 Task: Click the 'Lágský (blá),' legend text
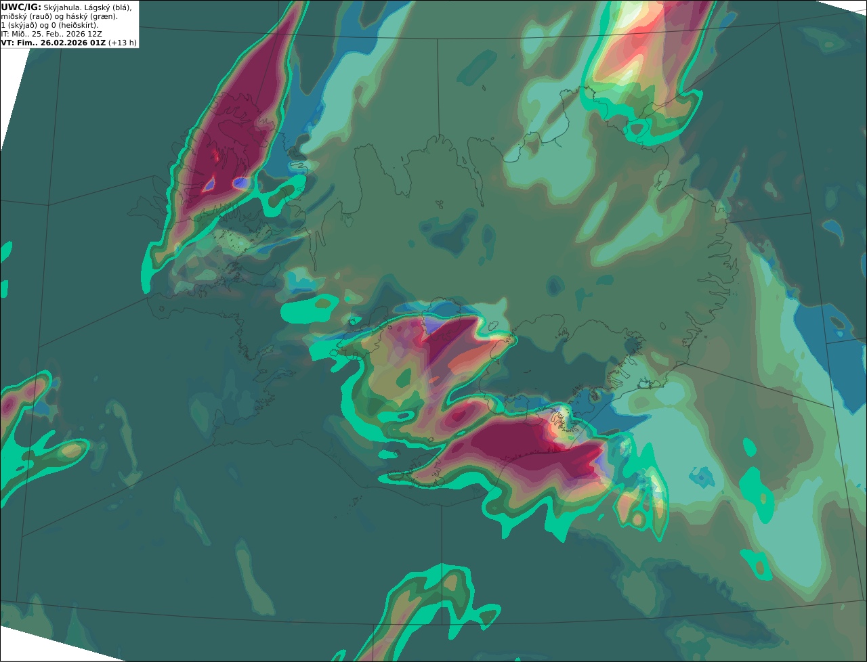[x=108, y=7]
